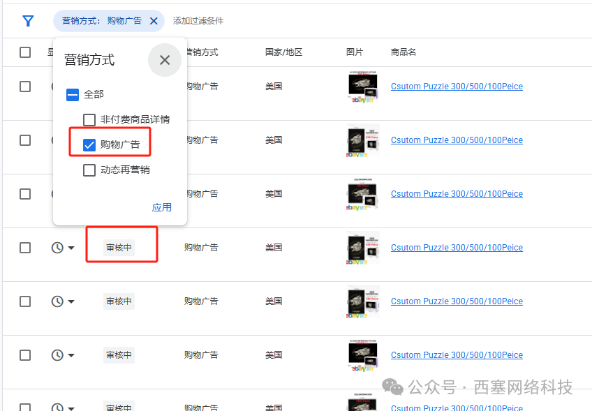Open the status dropdown in the fifth row
Viewport: 592px width, 411px height.
71,301
